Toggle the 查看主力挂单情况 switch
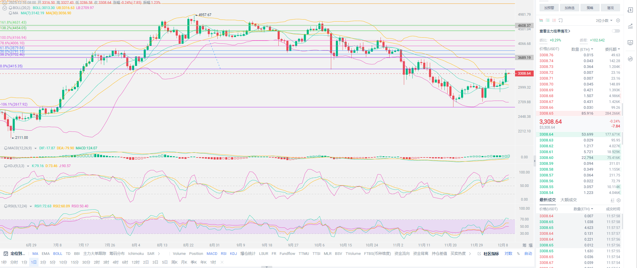The height and width of the screenshot is (268, 637). (616, 31)
